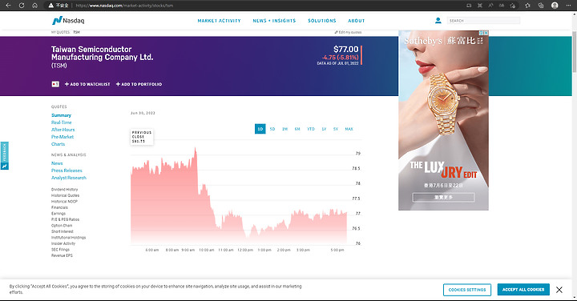The image size is (577, 301).
Task: Reload the page with the refresh icon
Action: 22,6
